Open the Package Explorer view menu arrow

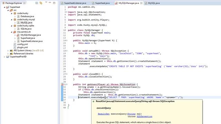coord(46,2)
